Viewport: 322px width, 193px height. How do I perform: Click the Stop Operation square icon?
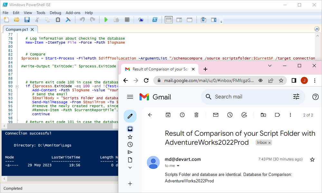tap(127, 20)
